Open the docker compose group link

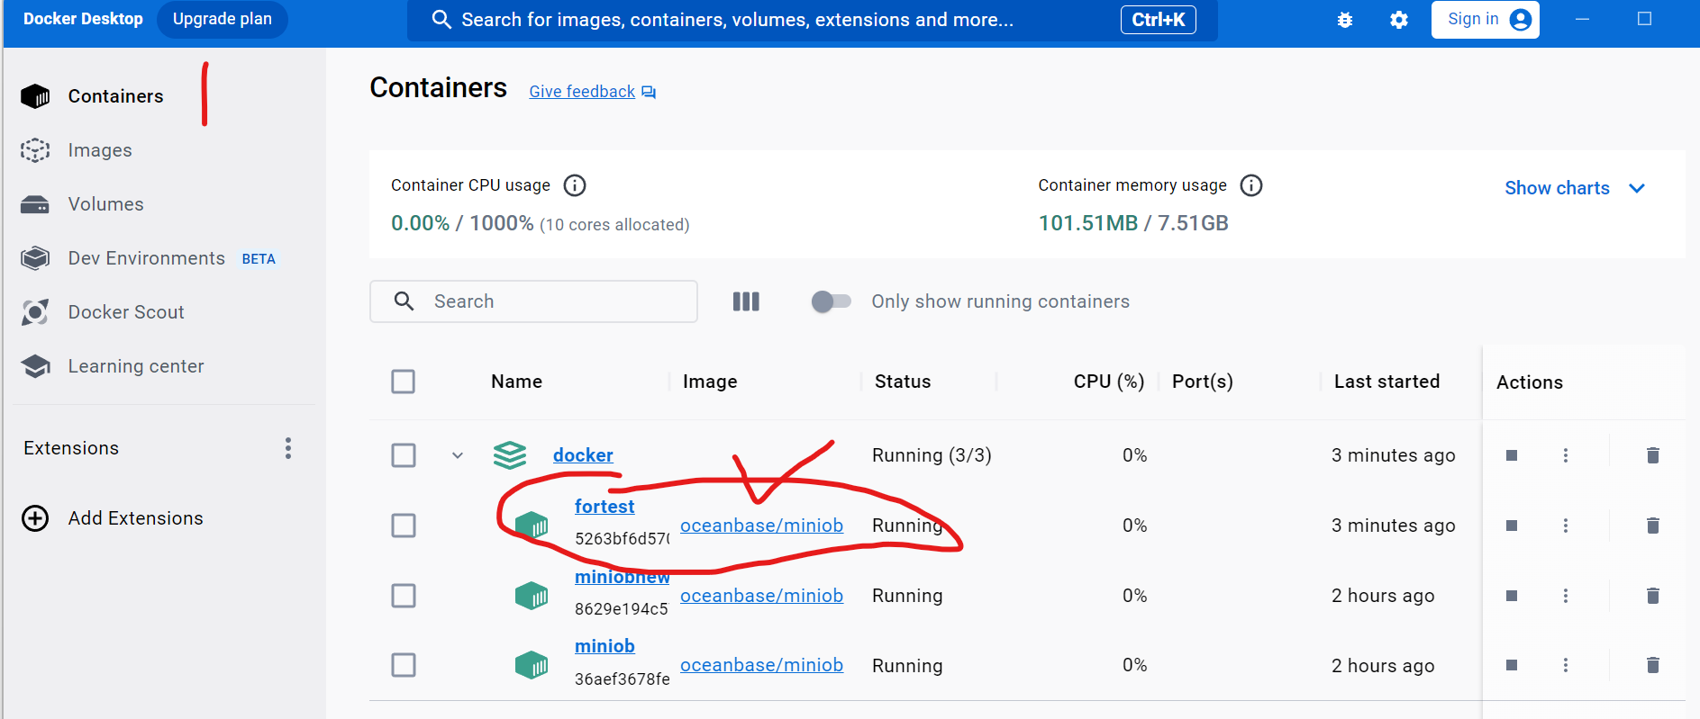click(x=583, y=455)
